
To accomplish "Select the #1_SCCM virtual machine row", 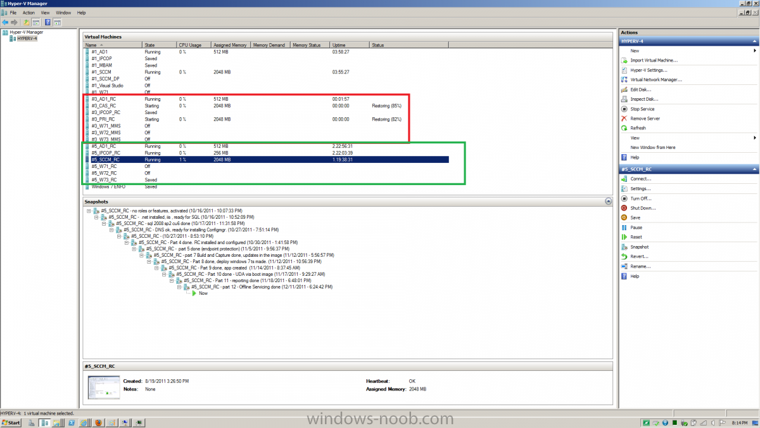I will pyautogui.click(x=267, y=72).
